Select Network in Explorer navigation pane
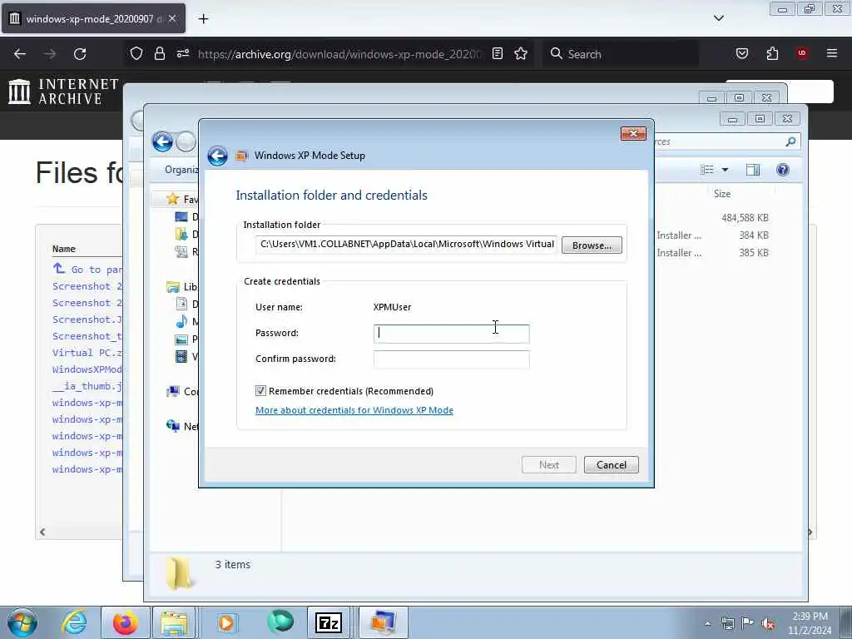 182,427
